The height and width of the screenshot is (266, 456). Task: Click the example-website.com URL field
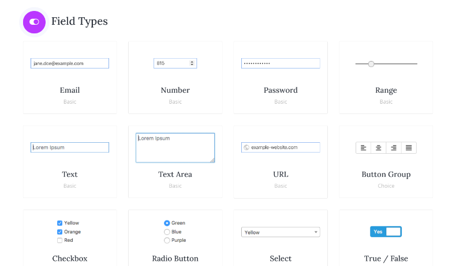coord(281,147)
